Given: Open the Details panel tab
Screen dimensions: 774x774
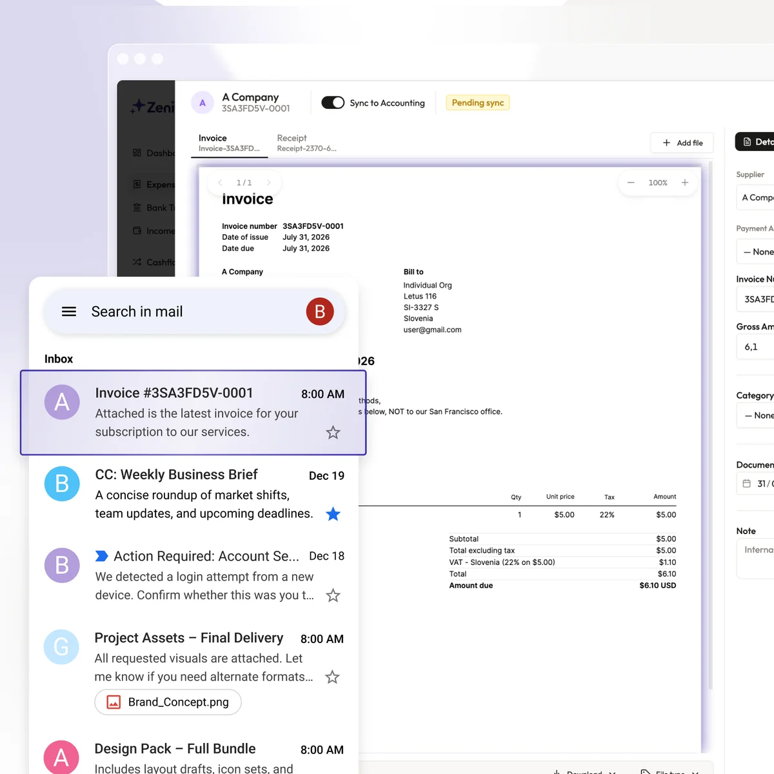Looking at the screenshot, I should pos(755,142).
